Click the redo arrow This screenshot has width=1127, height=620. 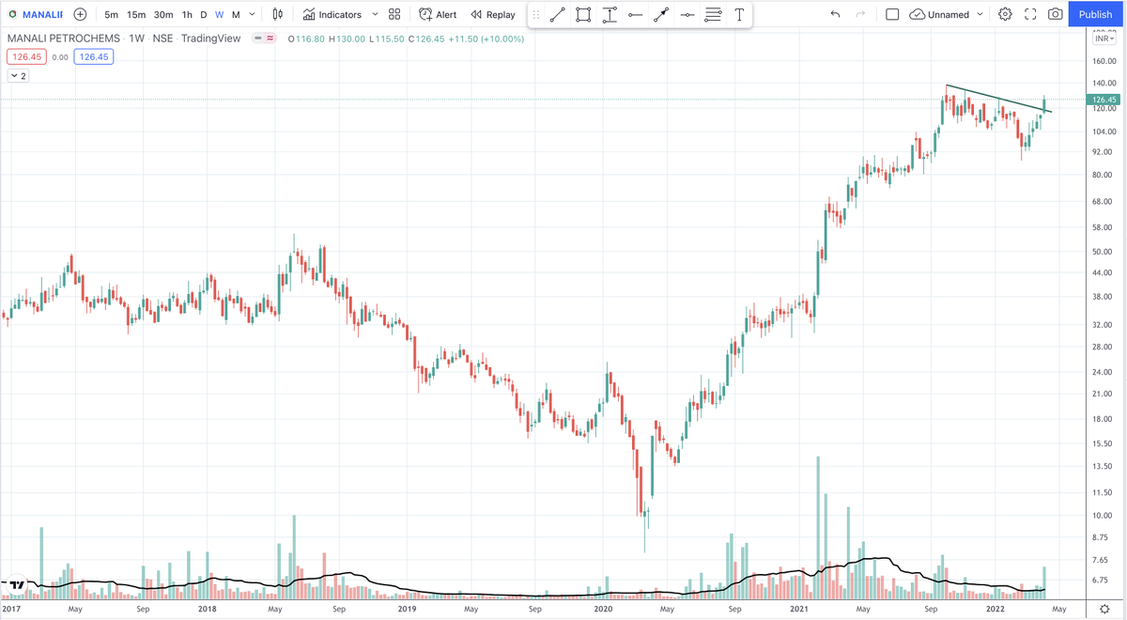860,14
